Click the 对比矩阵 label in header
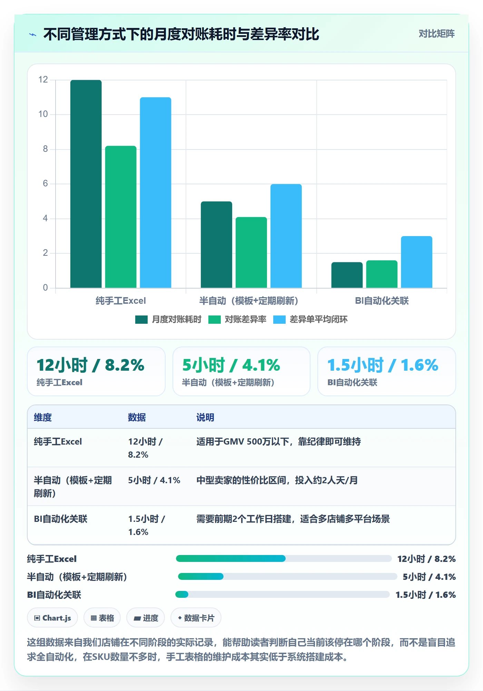Screen dimensions: 483x691 pos(436,34)
